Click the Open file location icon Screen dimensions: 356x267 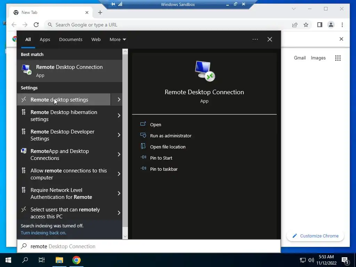[143, 146]
